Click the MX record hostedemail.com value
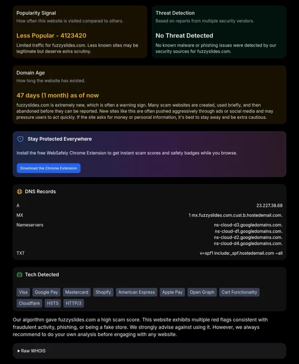 [236, 215]
